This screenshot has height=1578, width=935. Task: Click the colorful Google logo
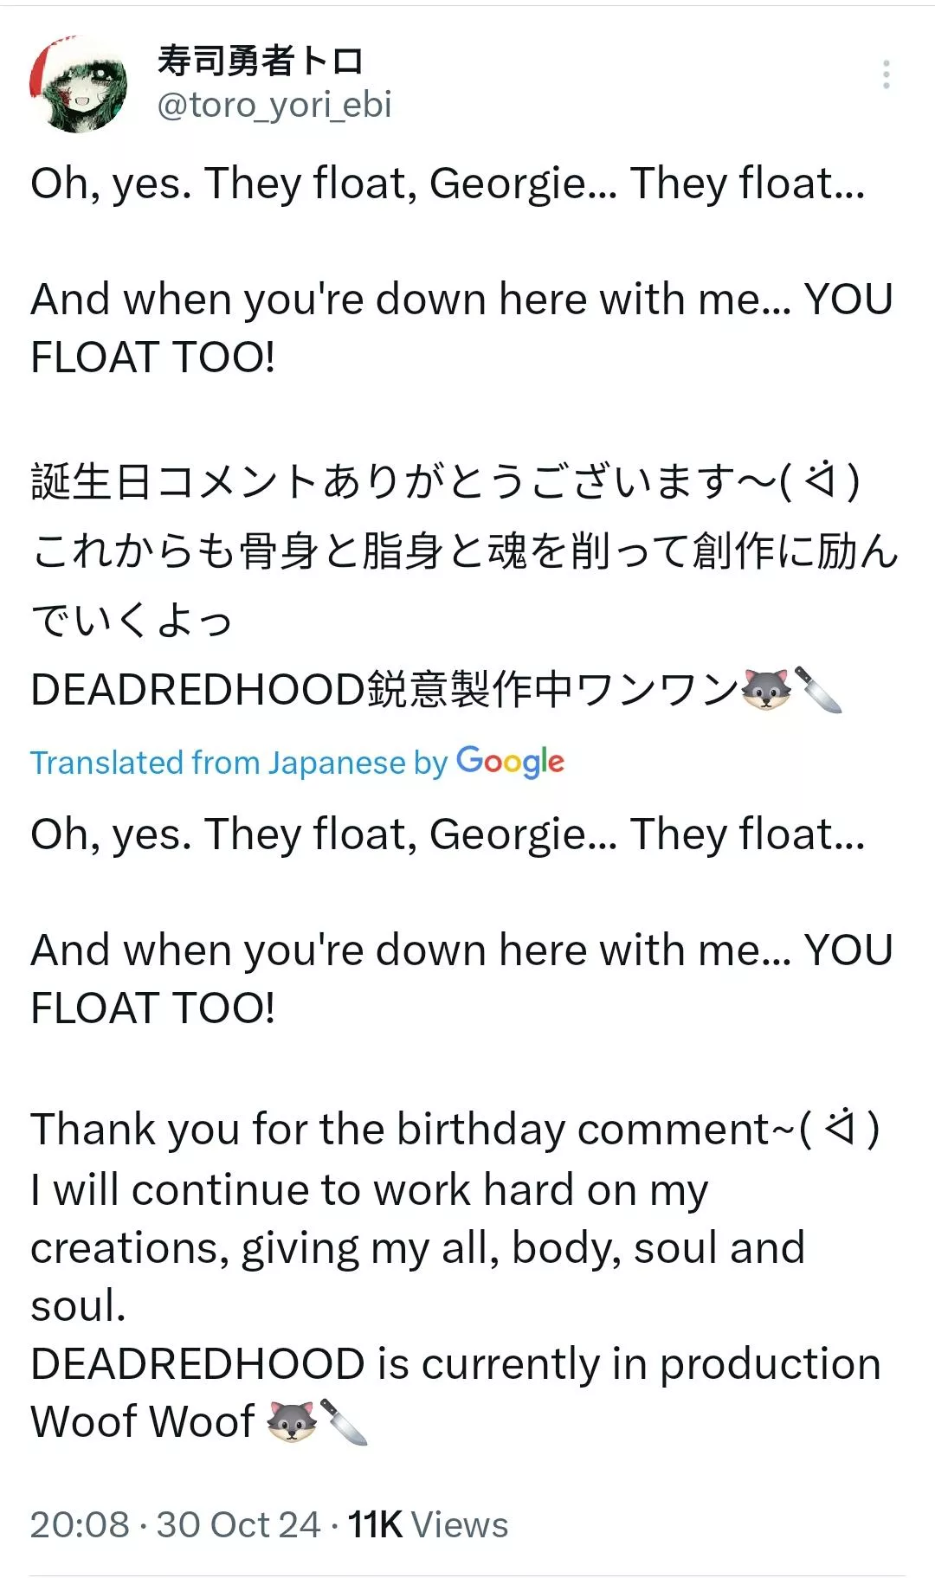510,762
